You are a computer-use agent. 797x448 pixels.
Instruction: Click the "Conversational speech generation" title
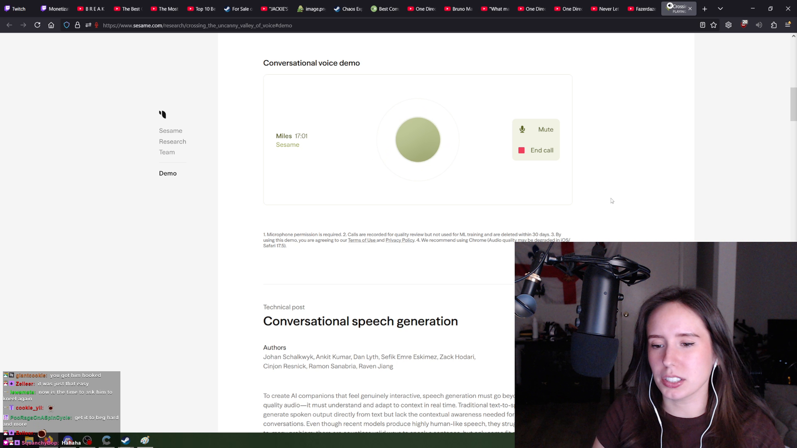[x=360, y=321]
